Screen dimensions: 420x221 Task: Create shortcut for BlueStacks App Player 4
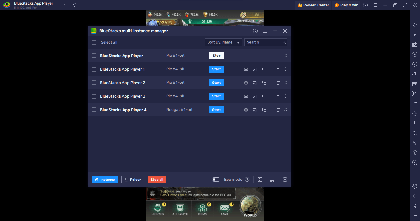coord(255,110)
